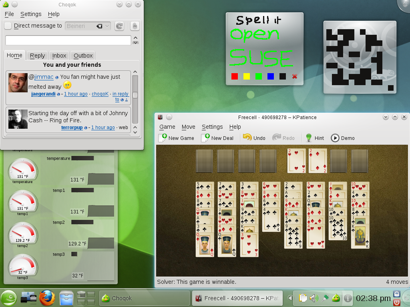Screen dimensions: 410x307
Task: Click the New Game icon in KPatience
Action: click(163, 138)
